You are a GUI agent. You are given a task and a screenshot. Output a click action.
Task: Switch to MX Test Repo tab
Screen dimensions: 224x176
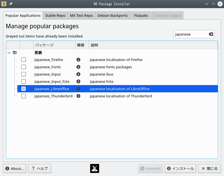(81, 15)
